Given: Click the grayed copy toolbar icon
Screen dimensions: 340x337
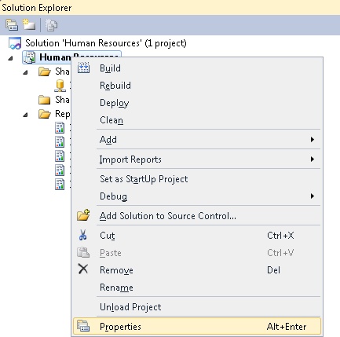Looking at the screenshot, I should click(x=51, y=25).
